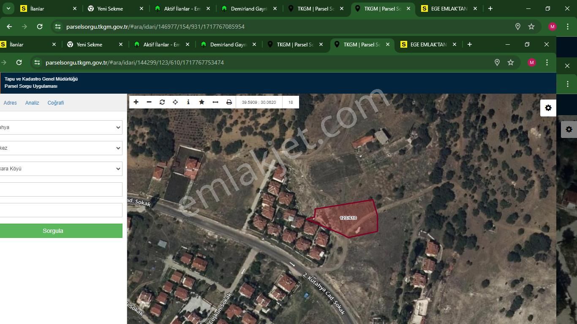Zoom out with the map minus icon

pos(149,102)
